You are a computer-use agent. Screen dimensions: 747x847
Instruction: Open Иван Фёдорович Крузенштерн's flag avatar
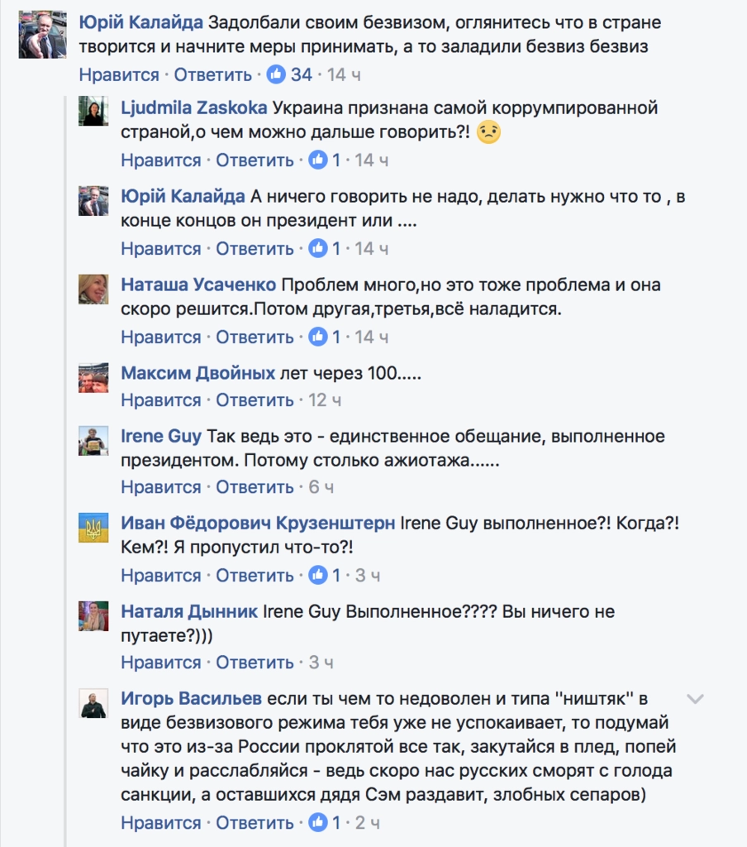coord(93,528)
